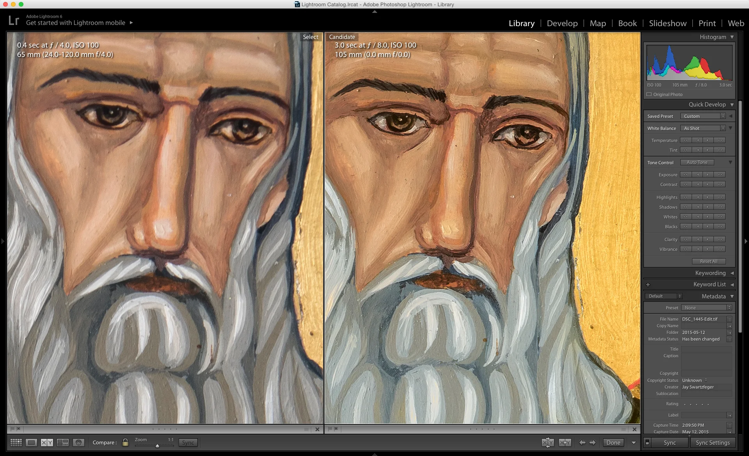This screenshot has height=456, width=749.
Task: Increase Blacks by small step
Action: 708,226
